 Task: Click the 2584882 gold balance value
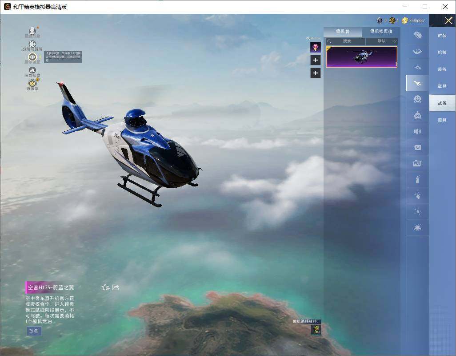(417, 20)
